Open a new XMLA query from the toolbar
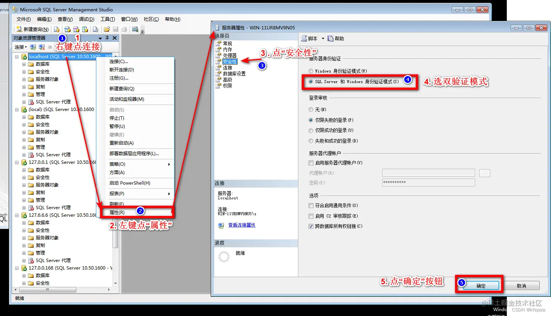Image resolution: width=551 pixels, height=316 pixels. (85, 29)
